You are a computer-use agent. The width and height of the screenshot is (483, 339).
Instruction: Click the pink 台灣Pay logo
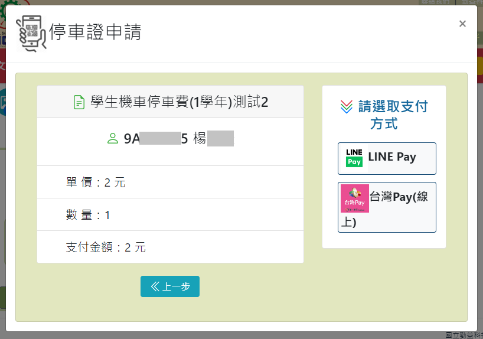tap(354, 198)
